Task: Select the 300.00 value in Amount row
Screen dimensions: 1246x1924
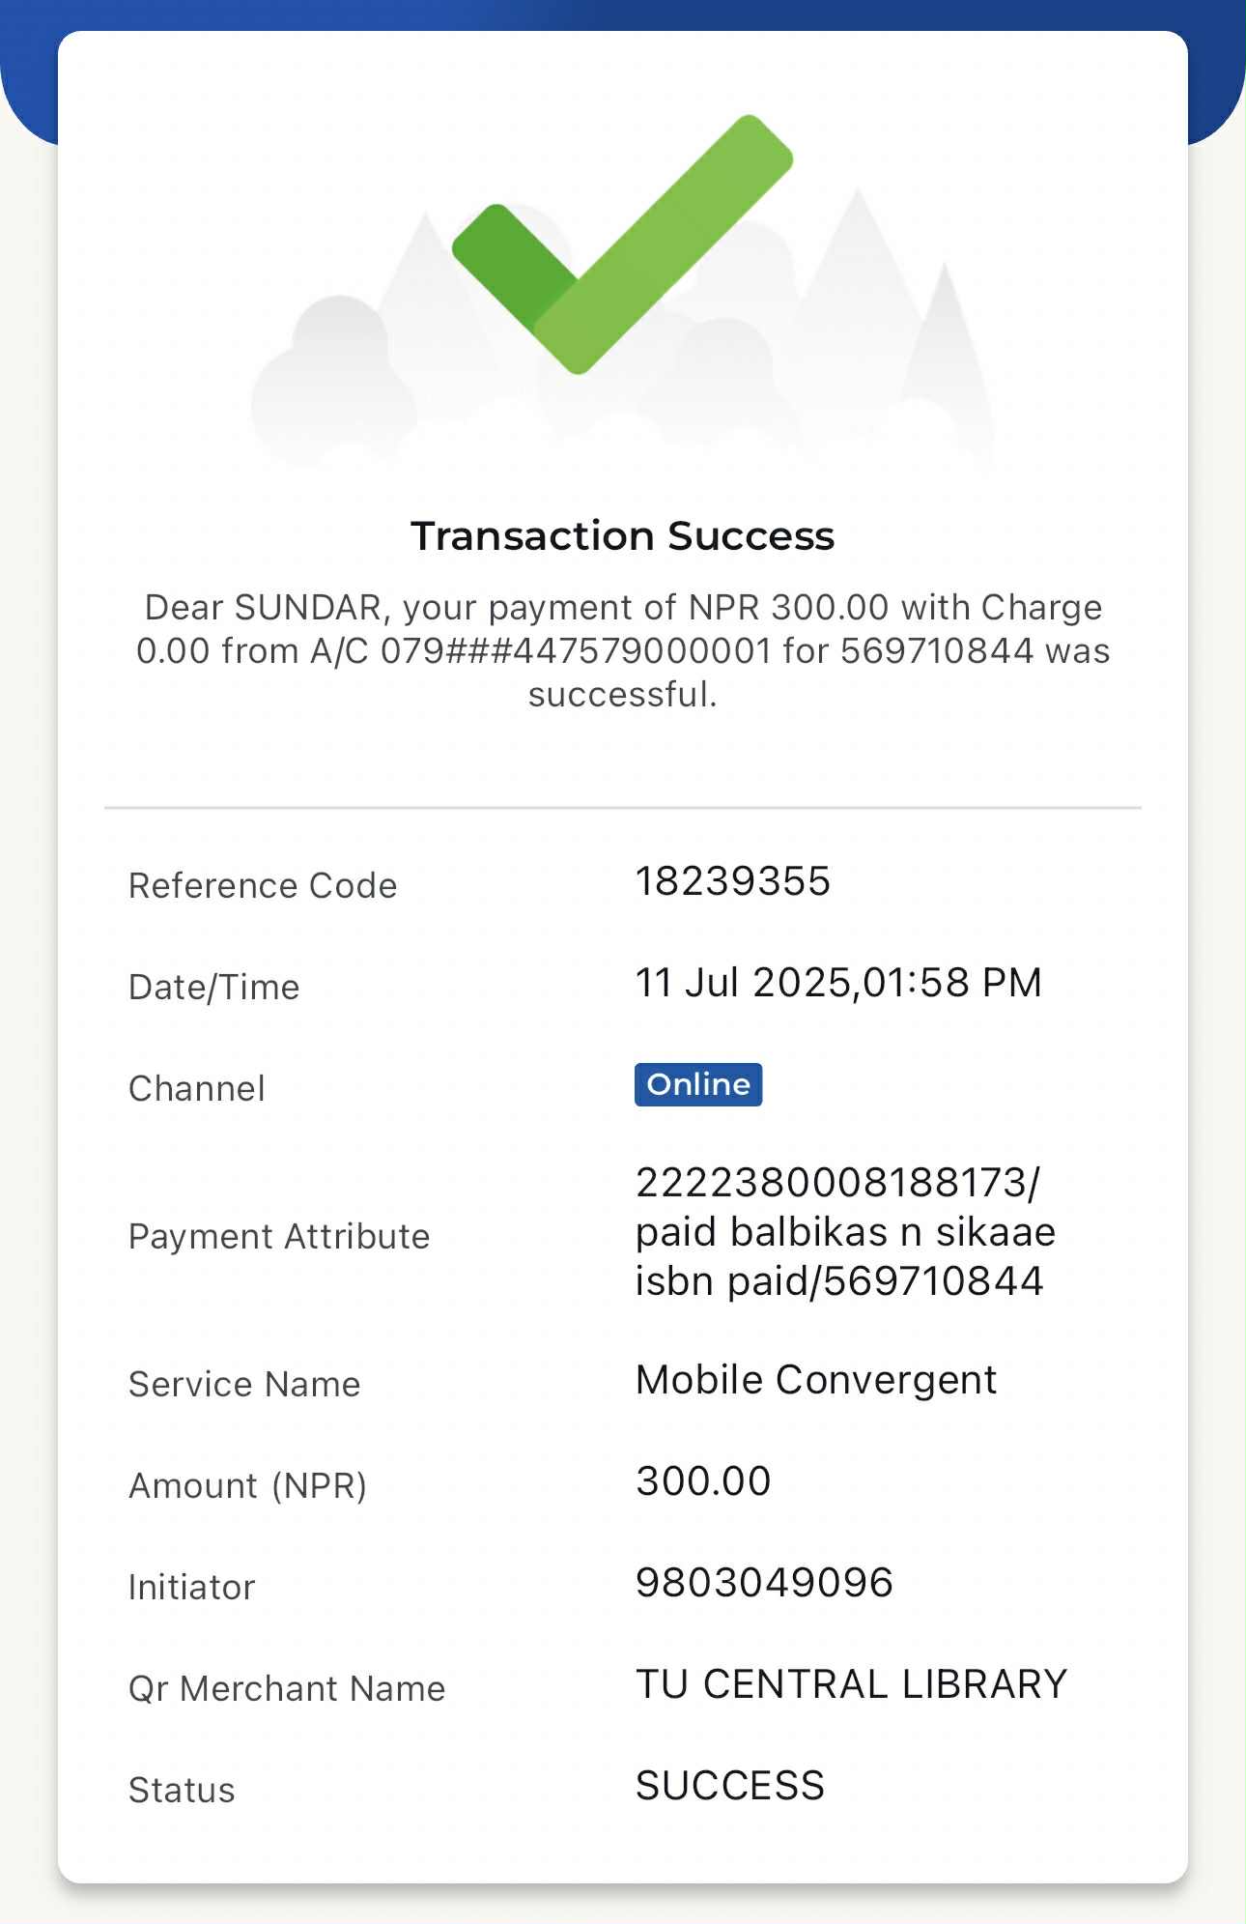Action: click(703, 1481)
